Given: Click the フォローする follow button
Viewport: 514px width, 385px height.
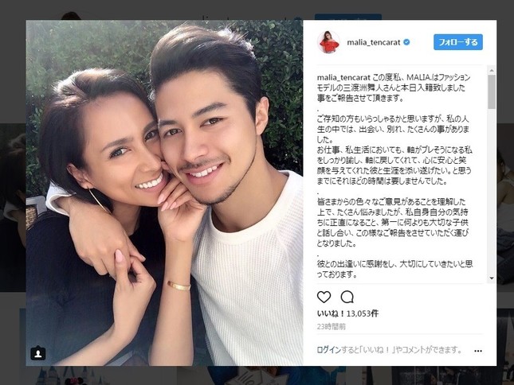Looking at the screenshot, I should (x=458, y=42).
